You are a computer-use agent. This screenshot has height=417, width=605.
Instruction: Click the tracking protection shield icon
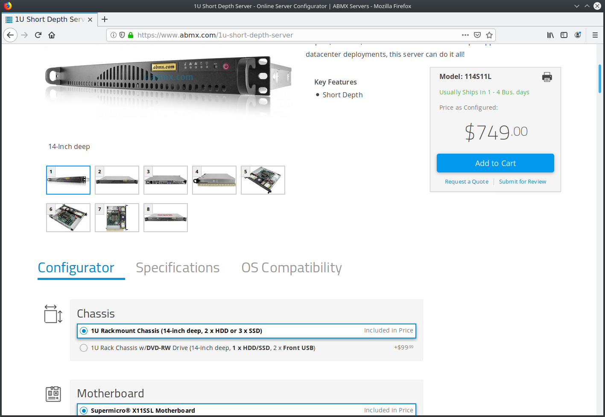[x=122, y=35]
